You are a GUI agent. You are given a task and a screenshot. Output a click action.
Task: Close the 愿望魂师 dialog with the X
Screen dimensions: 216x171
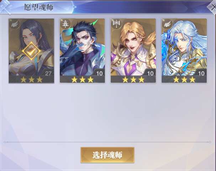(213, 7)
